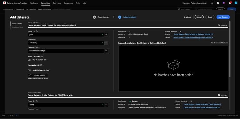Click the Help question mark icon in header
This screenshot has width=240, height=119.
(x=218, y=3)
